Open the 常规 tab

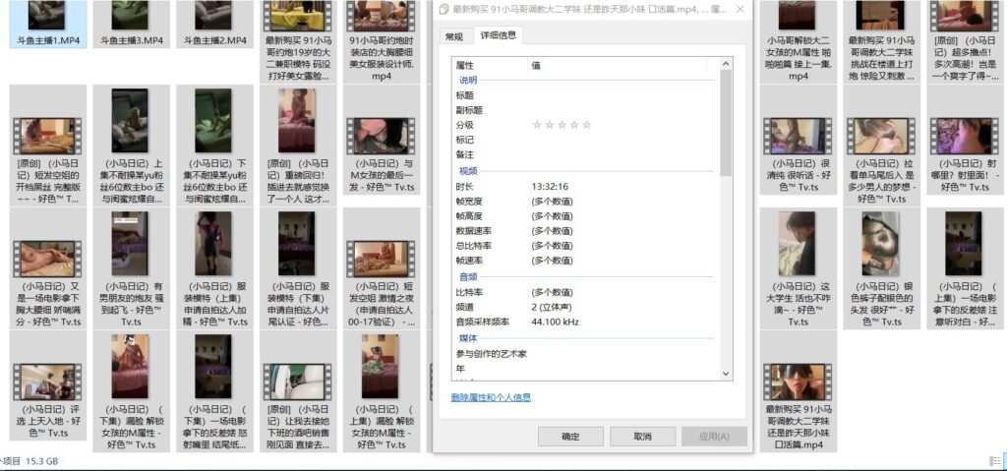[x=453, y=36]
